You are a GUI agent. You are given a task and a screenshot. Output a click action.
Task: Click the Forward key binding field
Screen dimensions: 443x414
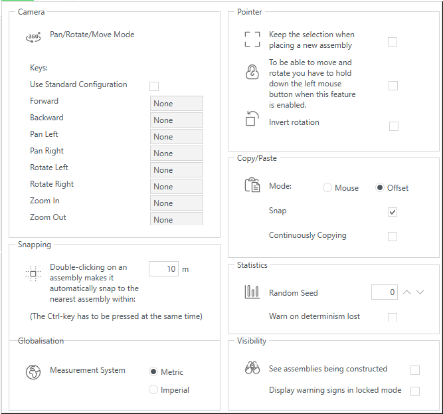tap(177, 104)
